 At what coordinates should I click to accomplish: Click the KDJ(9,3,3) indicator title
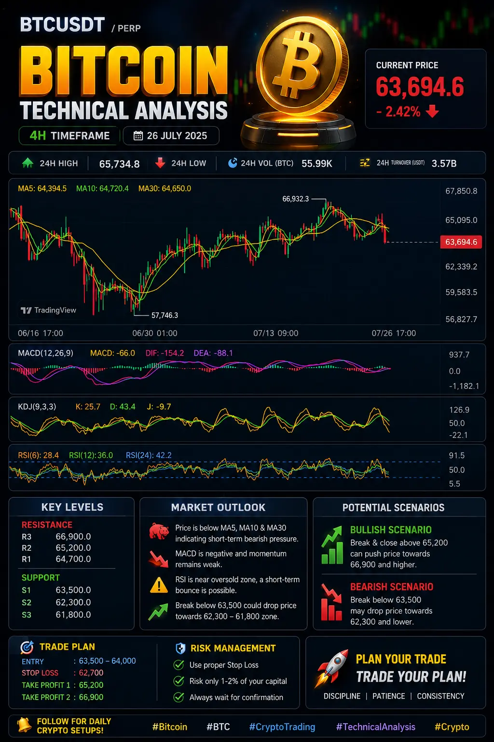click(x=37, y=407)
